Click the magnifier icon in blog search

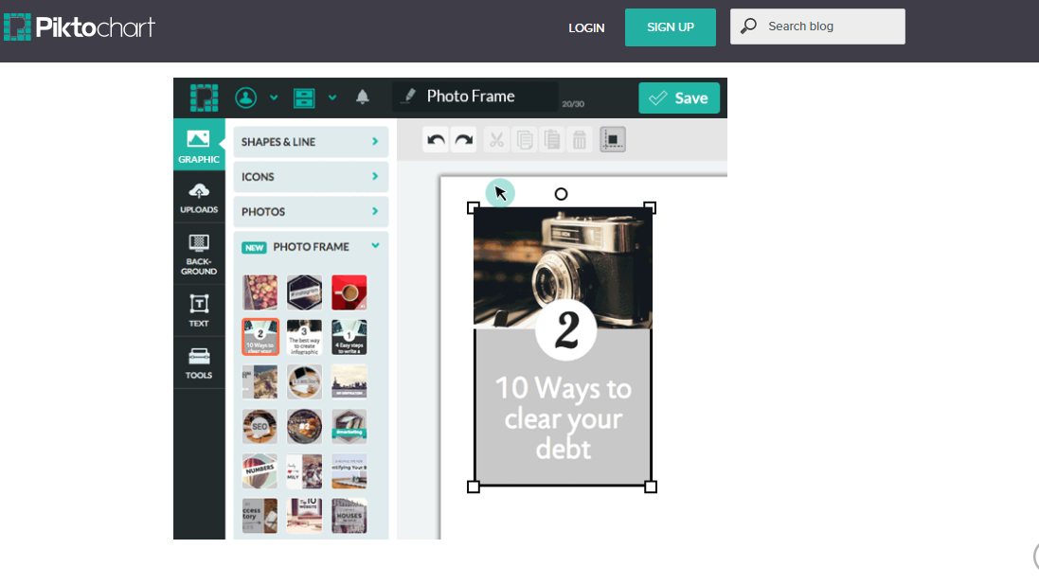pyautogui.click(x=749, y=27)
